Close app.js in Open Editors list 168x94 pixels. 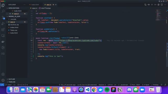(x=10, y=14)
